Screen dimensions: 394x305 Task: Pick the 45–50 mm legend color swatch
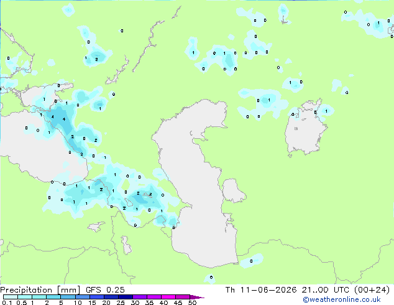pyautogui.click(x=183, y=297)
